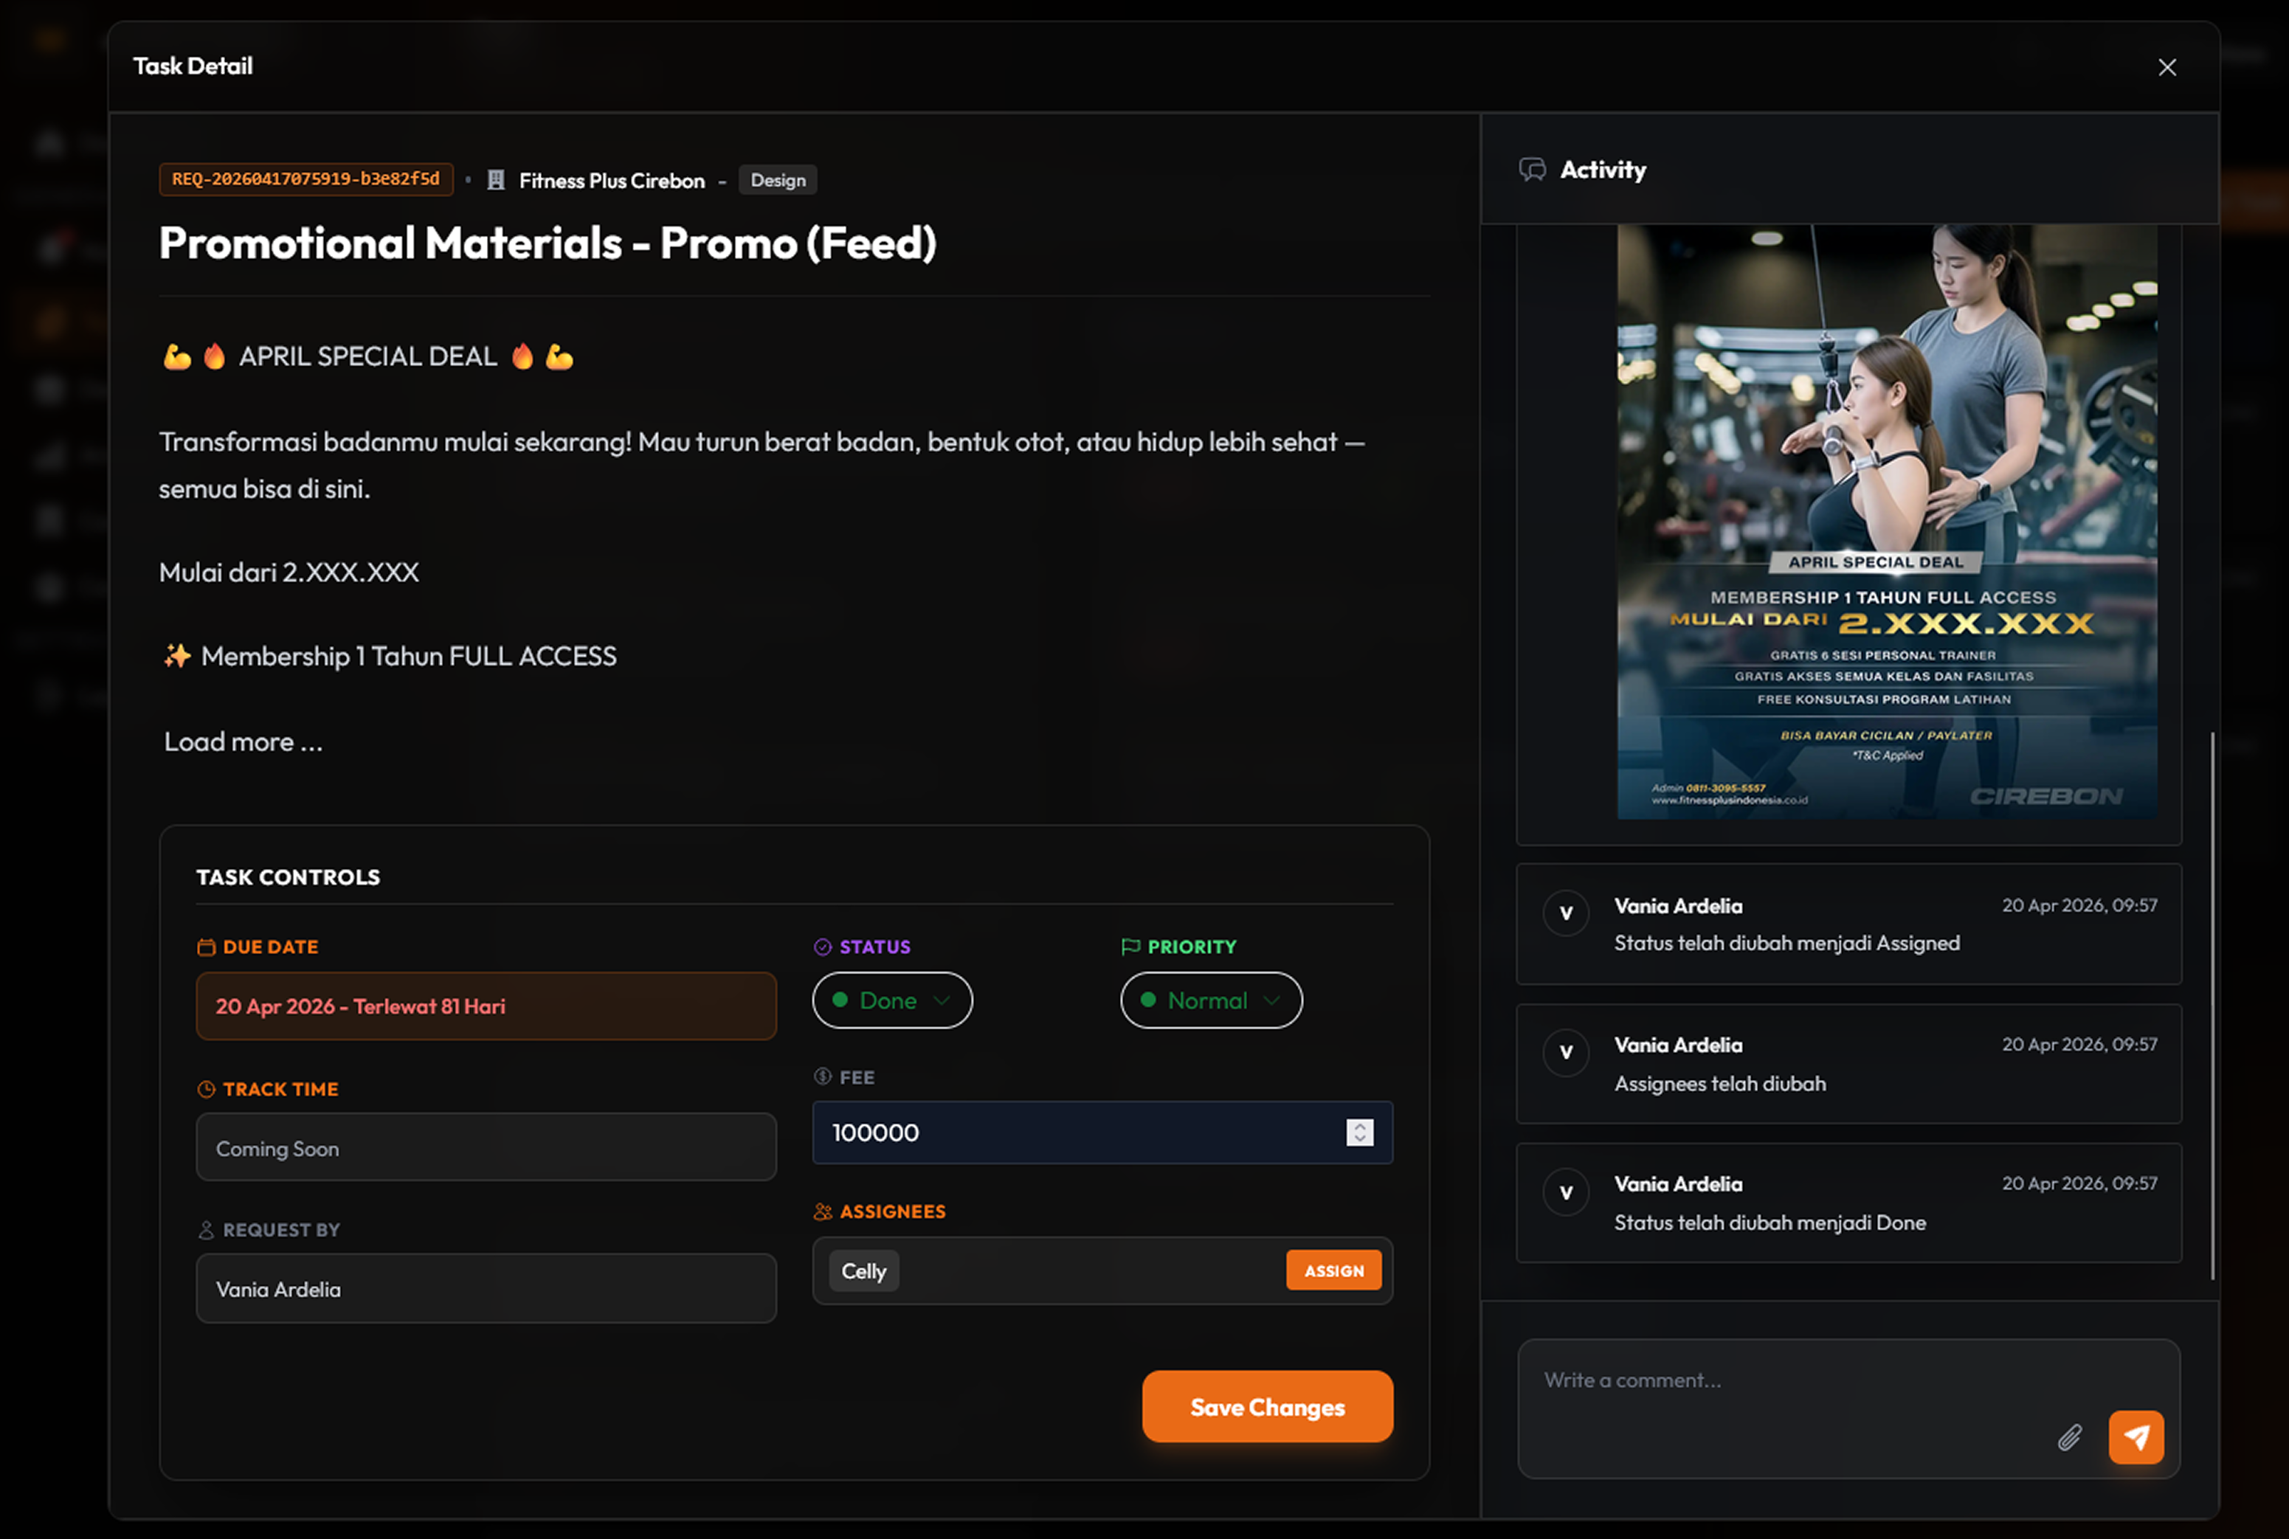Open the Status dropdown showing Done
Screen dimensions: 2289x1539
pos(892,1000)
